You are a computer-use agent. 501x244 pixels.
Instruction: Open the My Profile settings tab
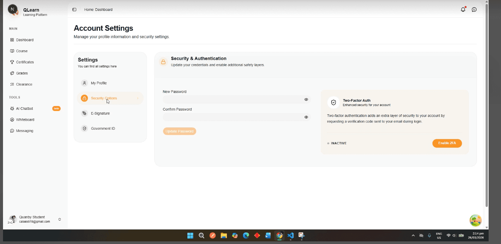pyautogui.click(x=110, y=83)
